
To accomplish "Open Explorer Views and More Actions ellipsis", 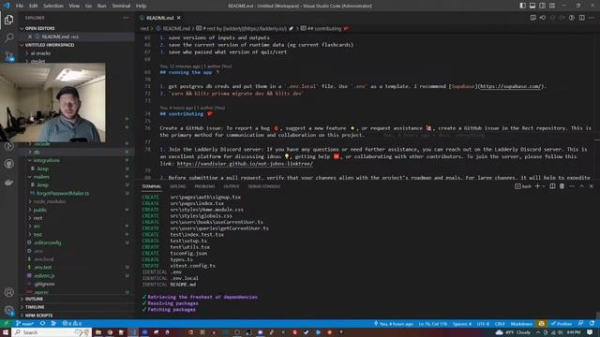I will [x=127, y=18].
